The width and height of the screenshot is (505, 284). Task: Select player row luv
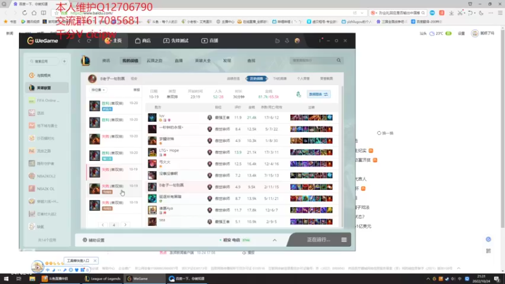tap(242, 117)
